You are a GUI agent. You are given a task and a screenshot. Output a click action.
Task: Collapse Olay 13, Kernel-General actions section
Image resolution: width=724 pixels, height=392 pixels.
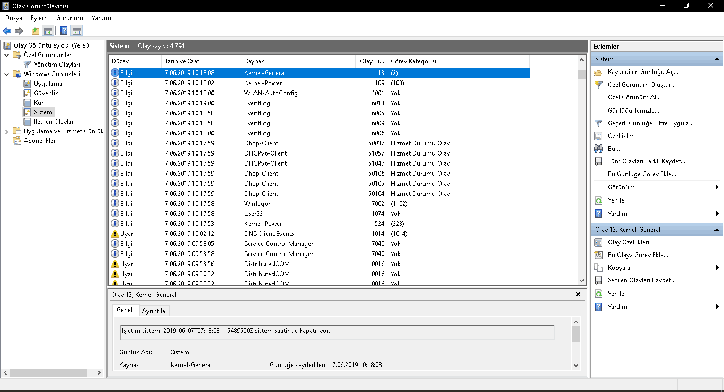[x=717, y=230]
